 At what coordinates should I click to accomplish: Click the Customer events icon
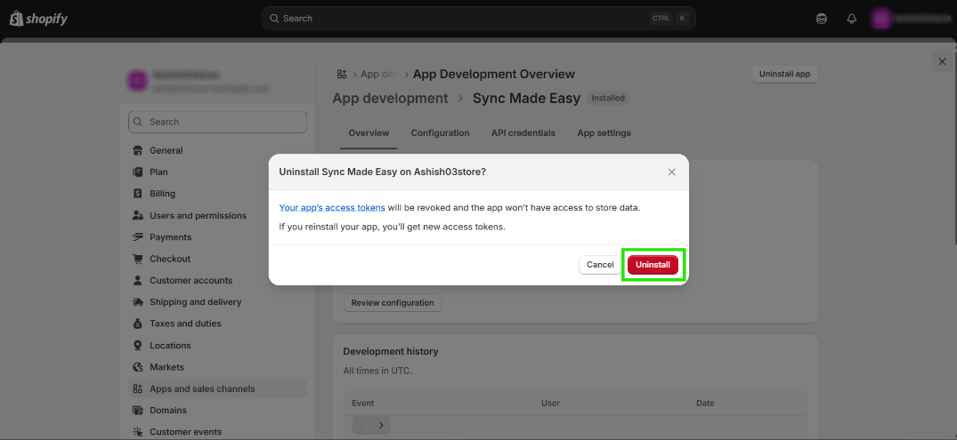[x=138, y=432]
